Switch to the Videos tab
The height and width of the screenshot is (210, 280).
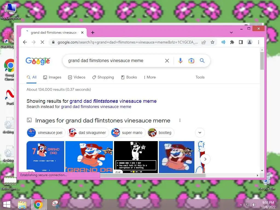[x=77, y=77]
